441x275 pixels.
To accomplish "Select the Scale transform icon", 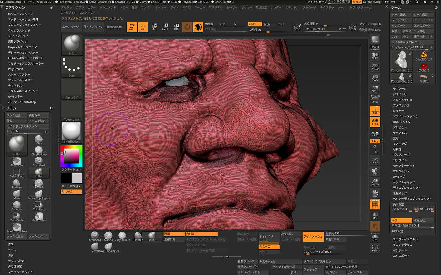I will point(165,27).
